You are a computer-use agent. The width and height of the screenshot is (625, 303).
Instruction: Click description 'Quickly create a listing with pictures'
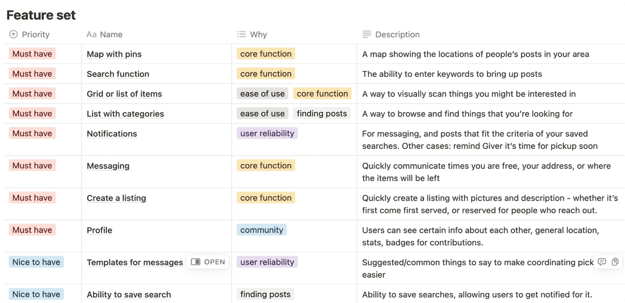[x=490, y=204]
